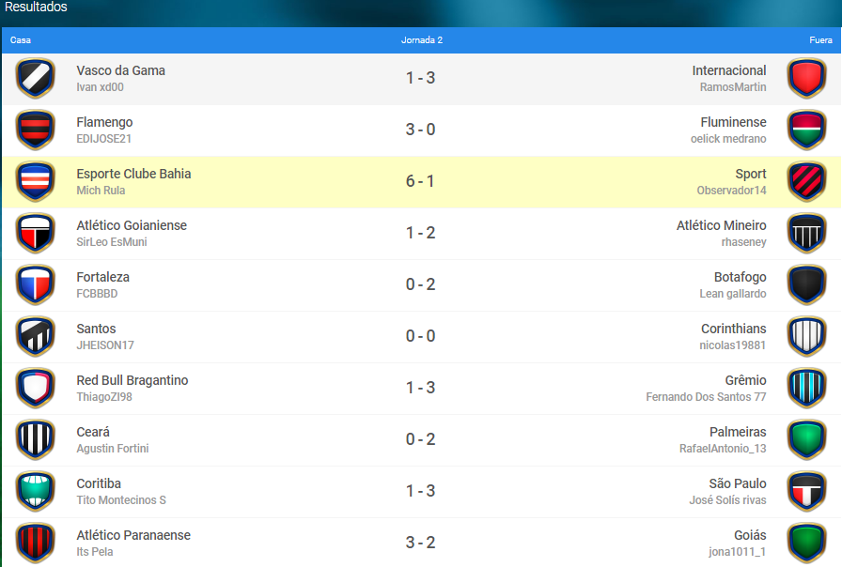Click the Vasco da Gama team badge
Screen dimensions: 842x567
(36, 78)
